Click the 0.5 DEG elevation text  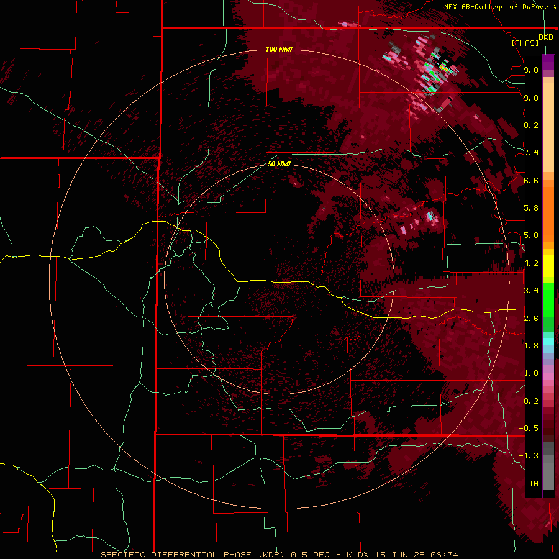point(310,555)
